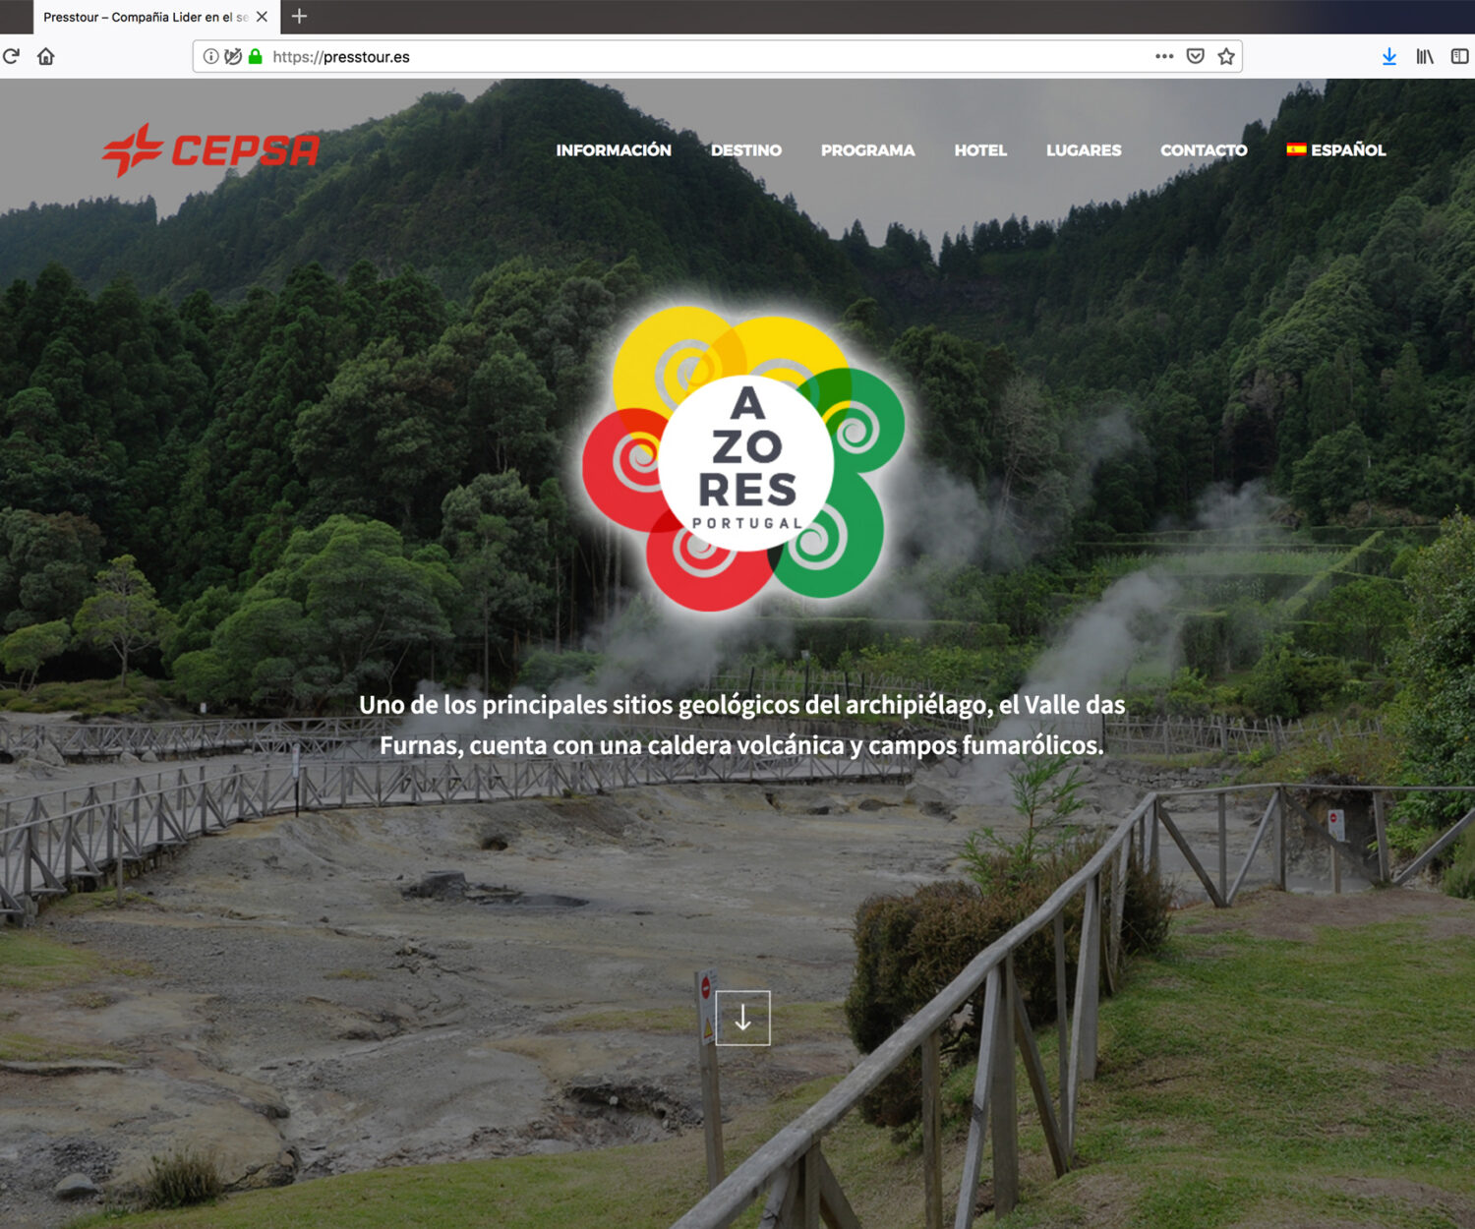Open the PROGRAMA page link
This screenshot has height=1229, width=1475.
click(867, 150)
